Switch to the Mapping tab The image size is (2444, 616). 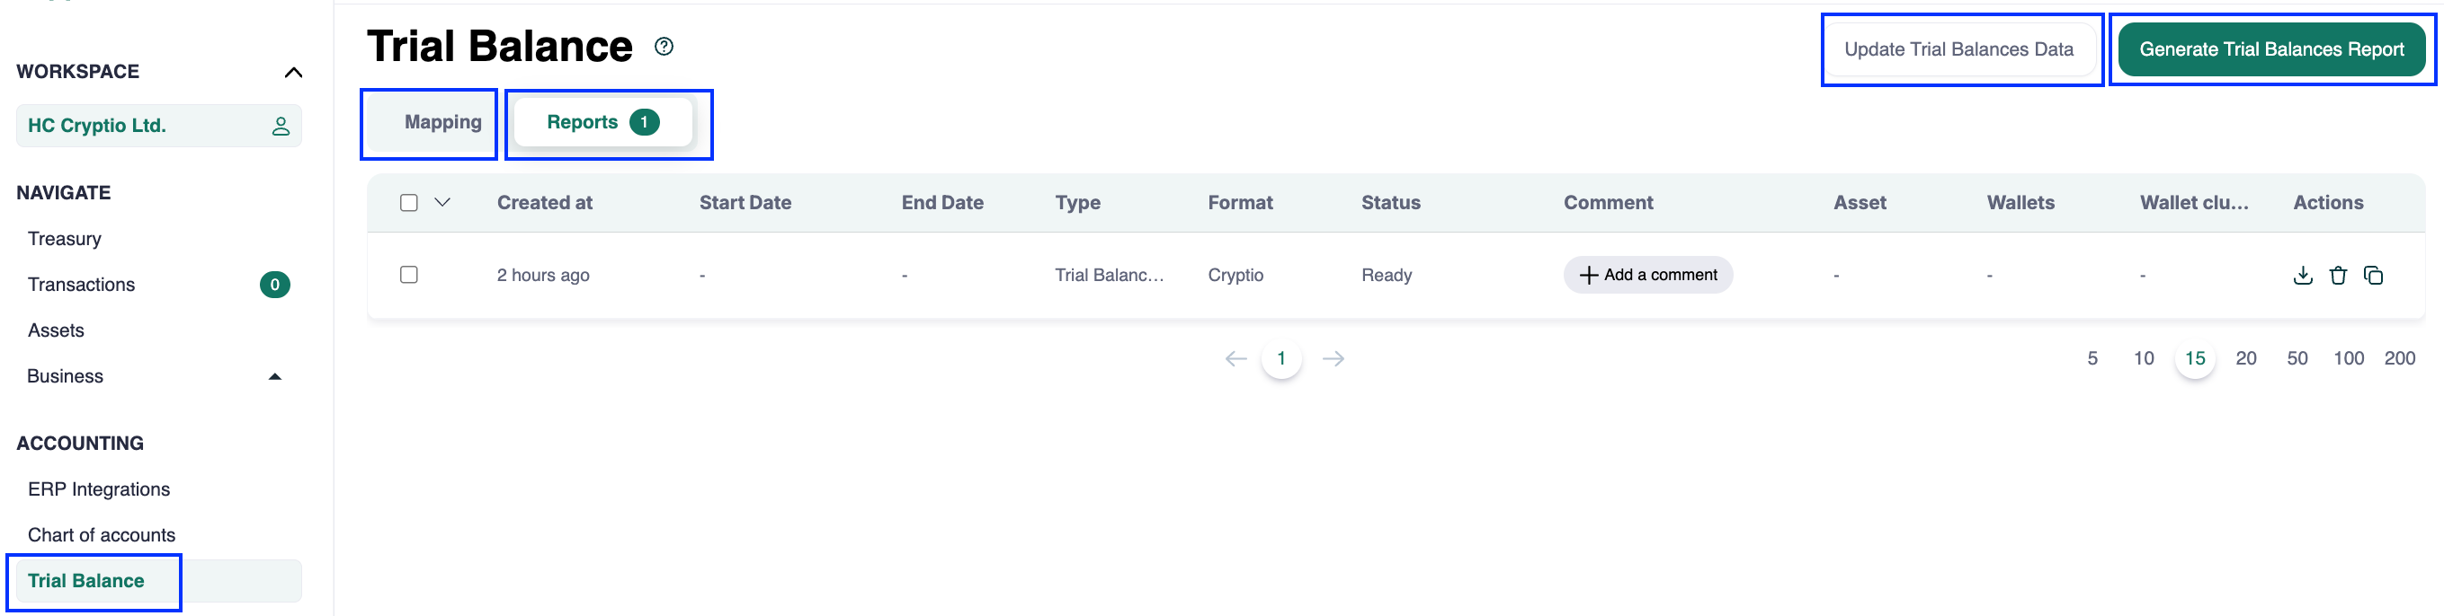pos(442,122)
